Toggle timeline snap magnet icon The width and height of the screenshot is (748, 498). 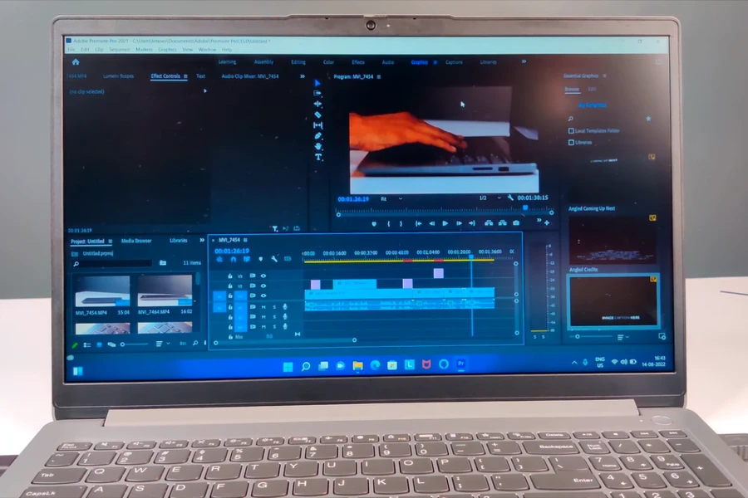tap(234, 259)
